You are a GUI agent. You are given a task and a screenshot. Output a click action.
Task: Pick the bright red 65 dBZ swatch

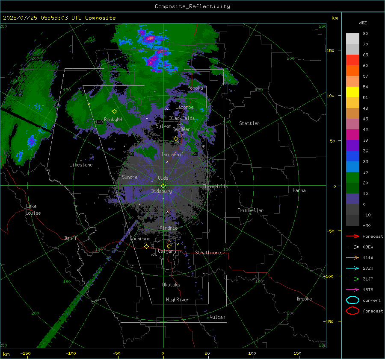tap(352, 60)
